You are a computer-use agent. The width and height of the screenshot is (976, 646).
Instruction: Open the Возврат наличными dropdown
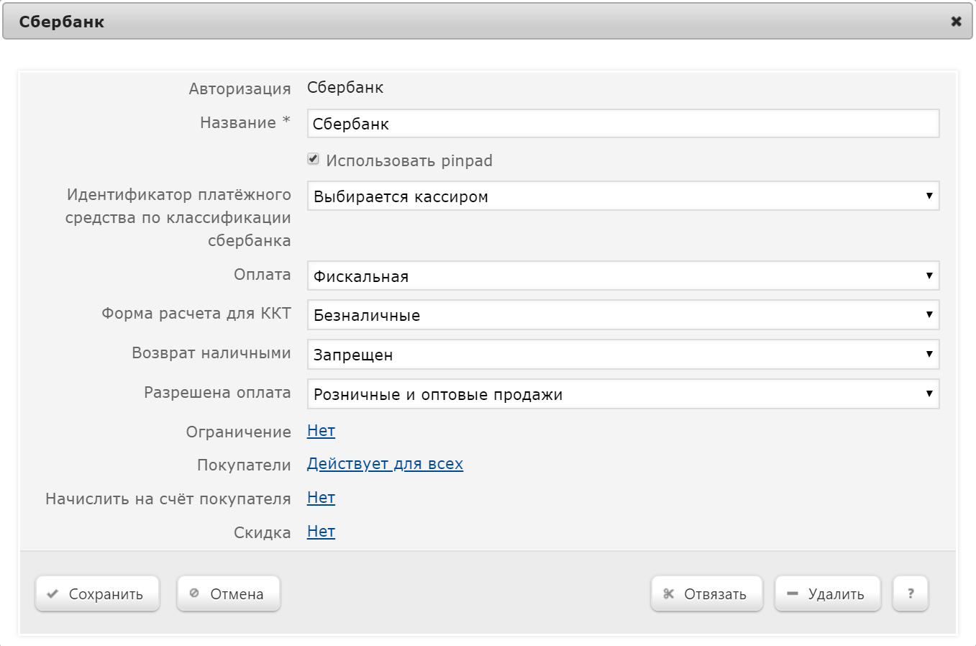623,355
